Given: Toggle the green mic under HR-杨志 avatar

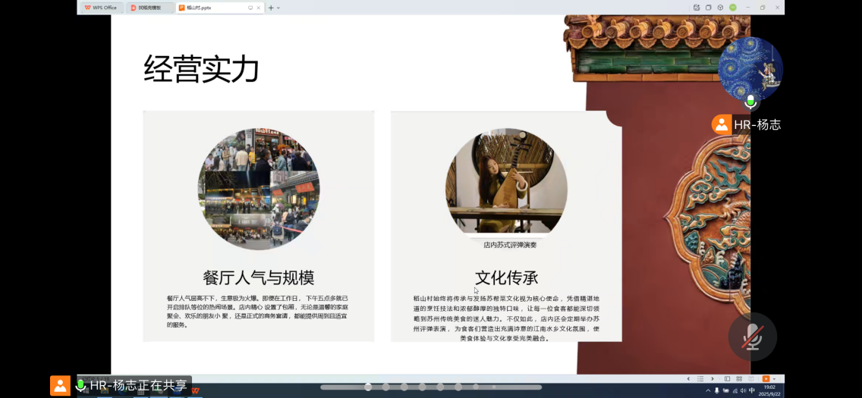Looking at the screenshot, I should (x=750, y=102).
